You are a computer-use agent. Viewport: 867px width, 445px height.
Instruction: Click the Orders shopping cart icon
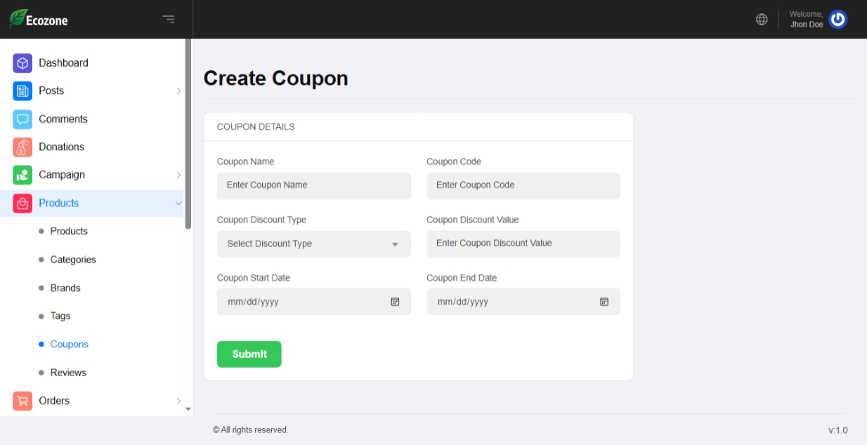click(22, 401)
